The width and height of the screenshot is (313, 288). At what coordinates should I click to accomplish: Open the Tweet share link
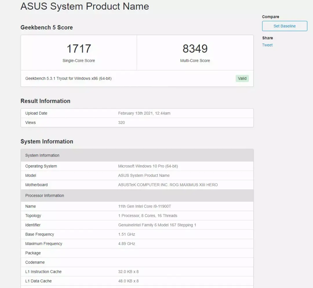pos(267,45)
